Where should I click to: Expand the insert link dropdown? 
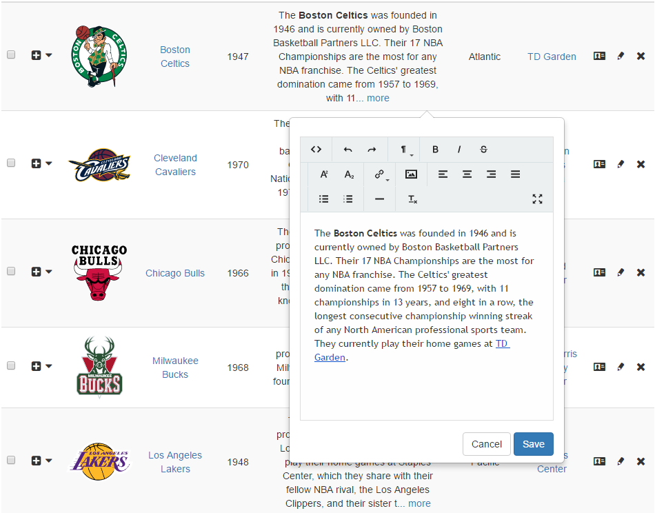click(x=381, y=174)
